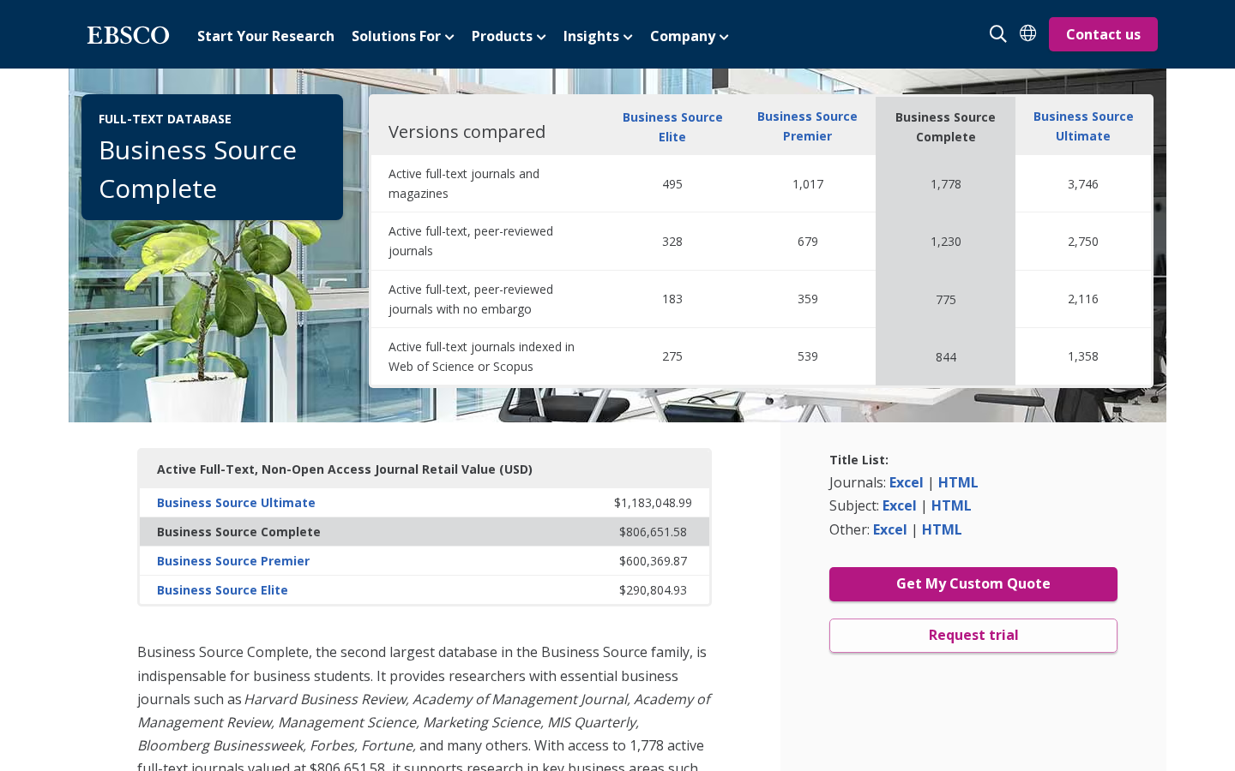
Task: Click Get My Custom Quote button
Action: click(973, 584)
